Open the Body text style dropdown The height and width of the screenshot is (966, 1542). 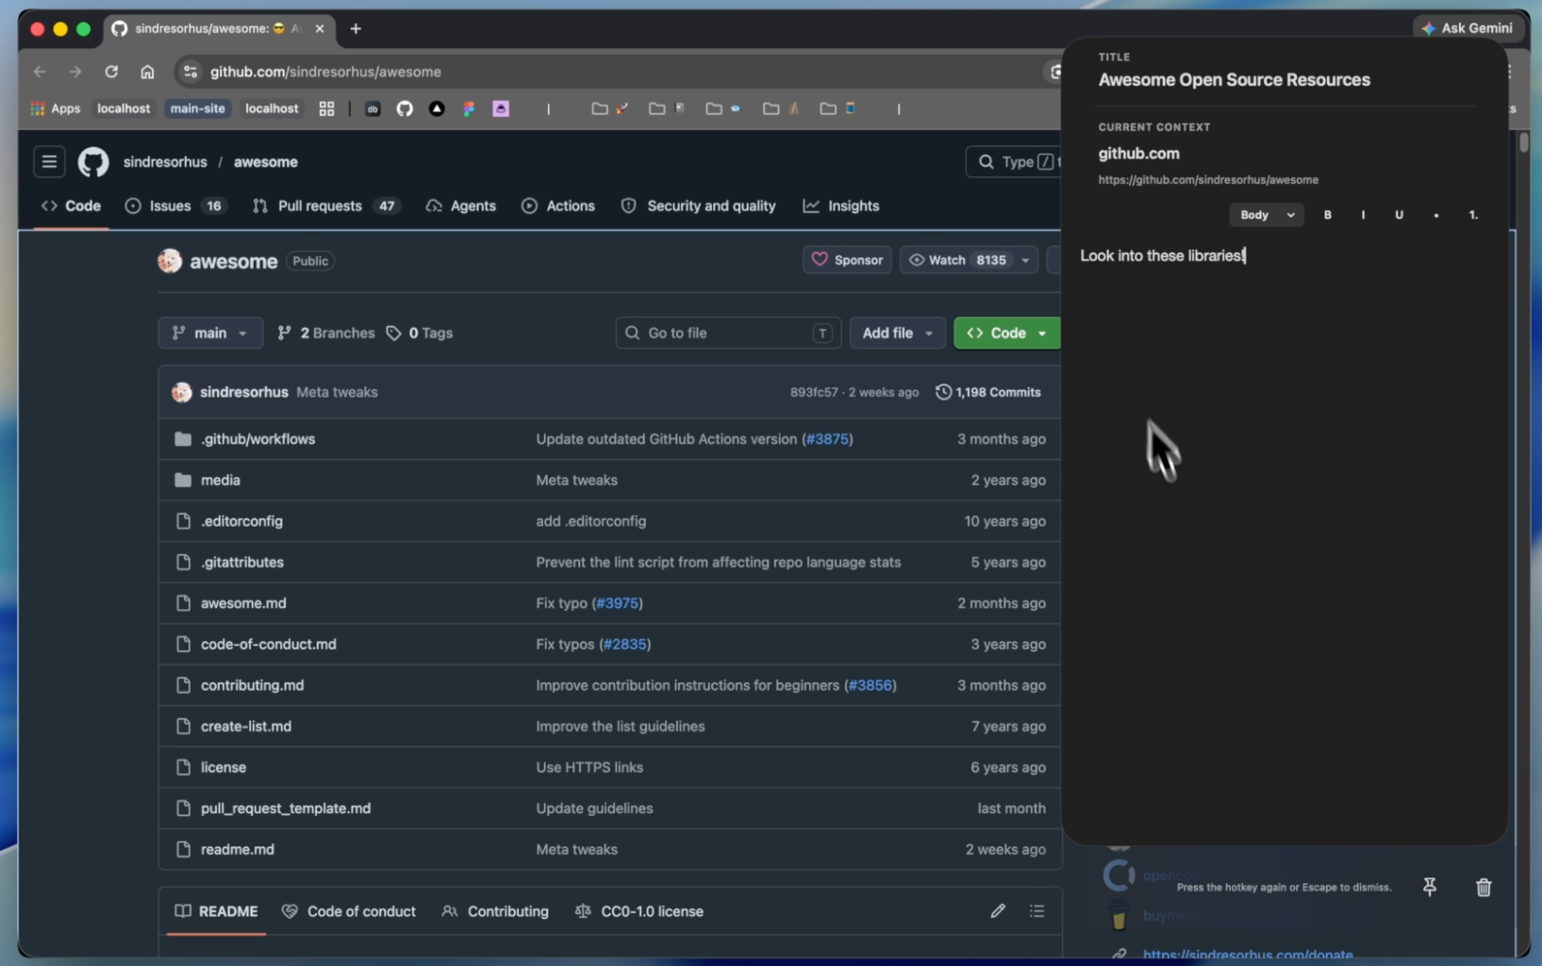(1266, 215)
